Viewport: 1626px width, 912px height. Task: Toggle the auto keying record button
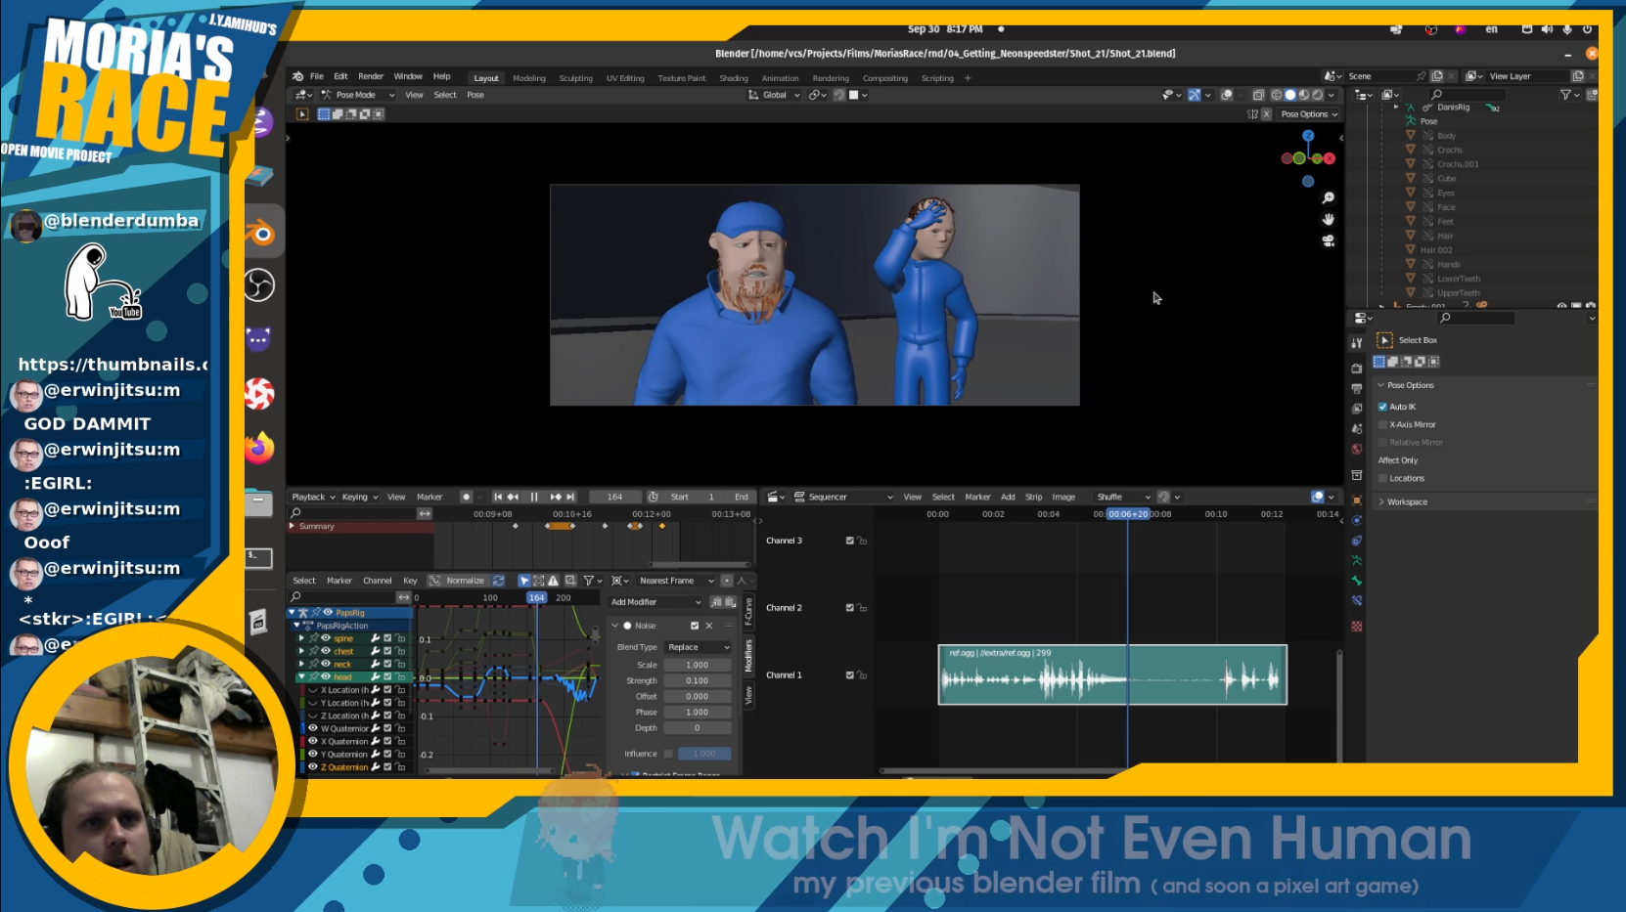467,497
